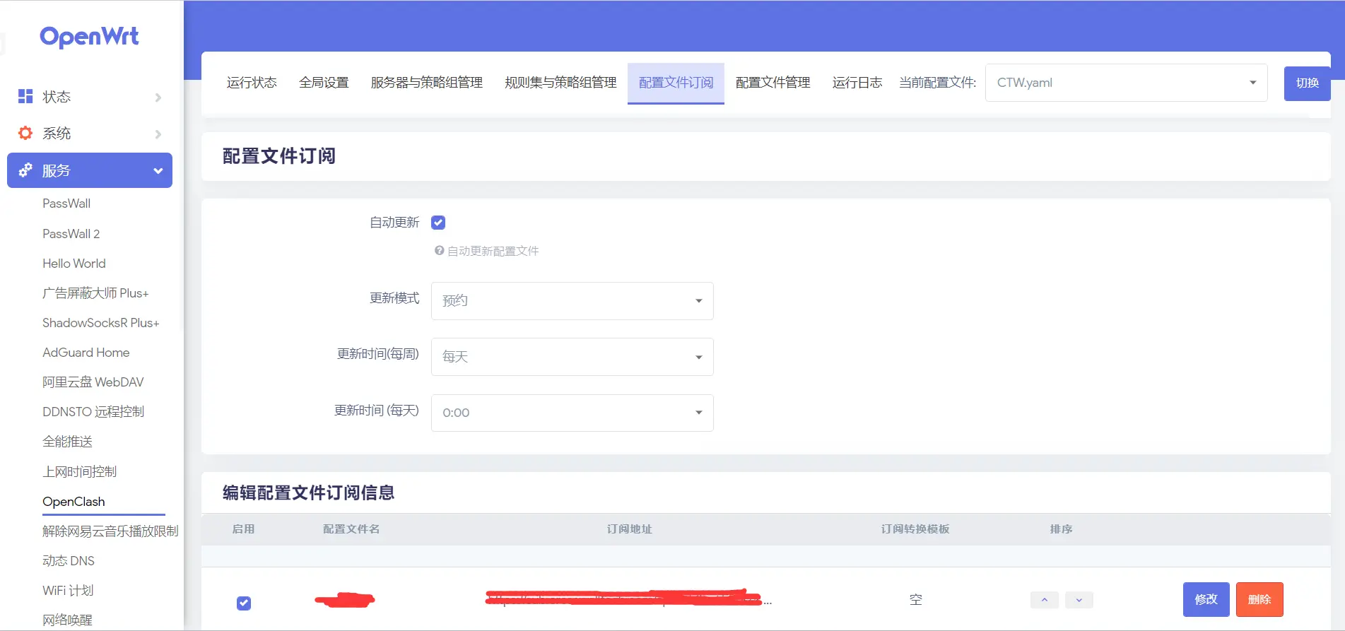Click the services cogs icon
Screen dimensions: 1345x631
[x=25, y=170]
